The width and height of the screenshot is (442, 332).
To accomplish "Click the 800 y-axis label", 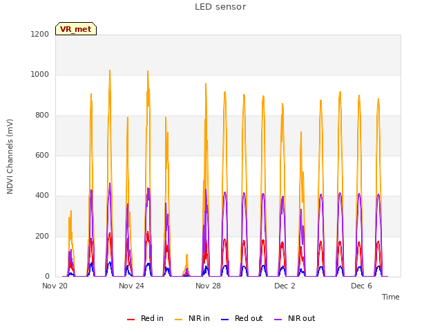I will click(42, 115).
